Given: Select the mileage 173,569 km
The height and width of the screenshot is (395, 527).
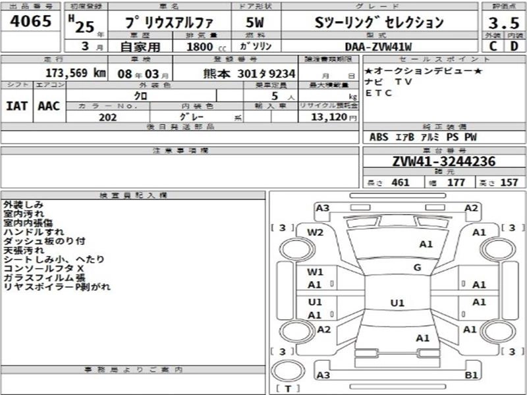Looking at the screenshot, I should pyautogui.click(x=76, y=73).
